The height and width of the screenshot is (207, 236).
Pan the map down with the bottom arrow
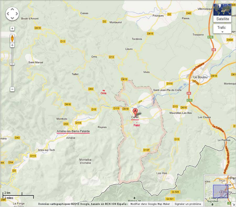pyautogui.click(x=12, y=18)
